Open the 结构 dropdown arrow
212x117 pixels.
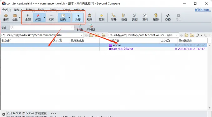69,17
